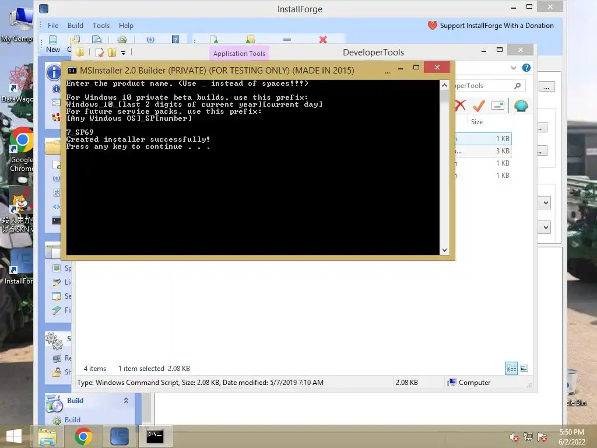
Task: Select the Application Tools ribbon tab
Action: click(x=239, y=53)
